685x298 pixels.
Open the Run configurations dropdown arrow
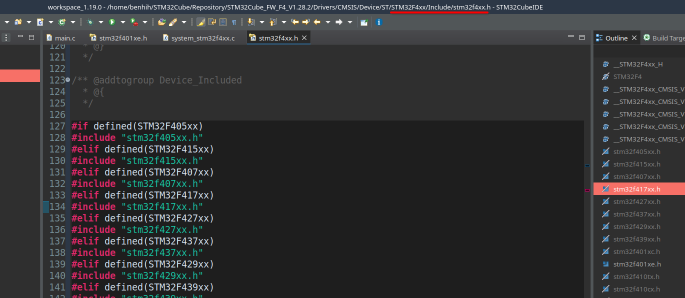click(x=123, y=22)
